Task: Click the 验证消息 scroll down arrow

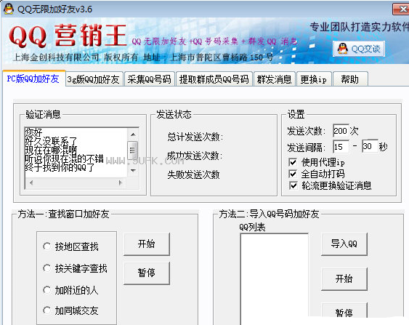Action: 133,171
